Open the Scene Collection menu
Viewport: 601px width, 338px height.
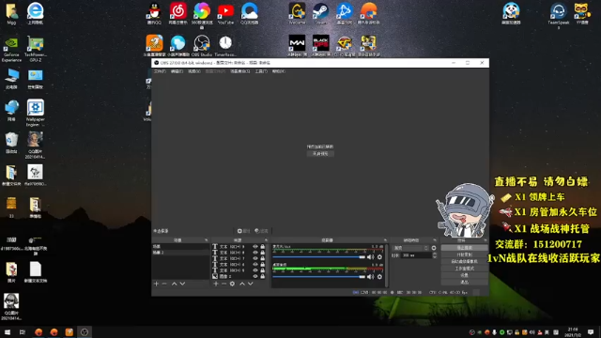(x=240, y=71)
